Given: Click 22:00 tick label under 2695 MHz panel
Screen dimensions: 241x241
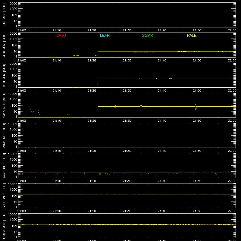Looking at the screenshot, I should pos(232,151).
